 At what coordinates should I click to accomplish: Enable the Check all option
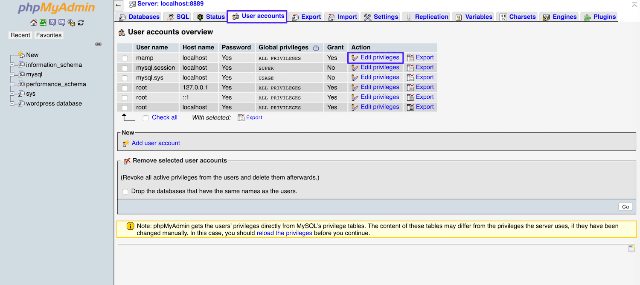click(145, 117)
